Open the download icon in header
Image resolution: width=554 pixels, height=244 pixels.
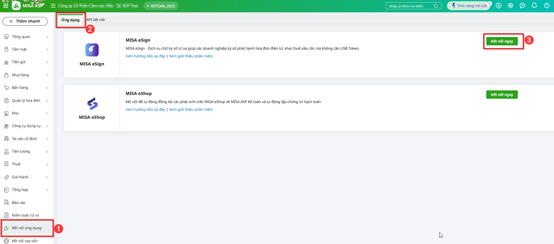[499, 6]
